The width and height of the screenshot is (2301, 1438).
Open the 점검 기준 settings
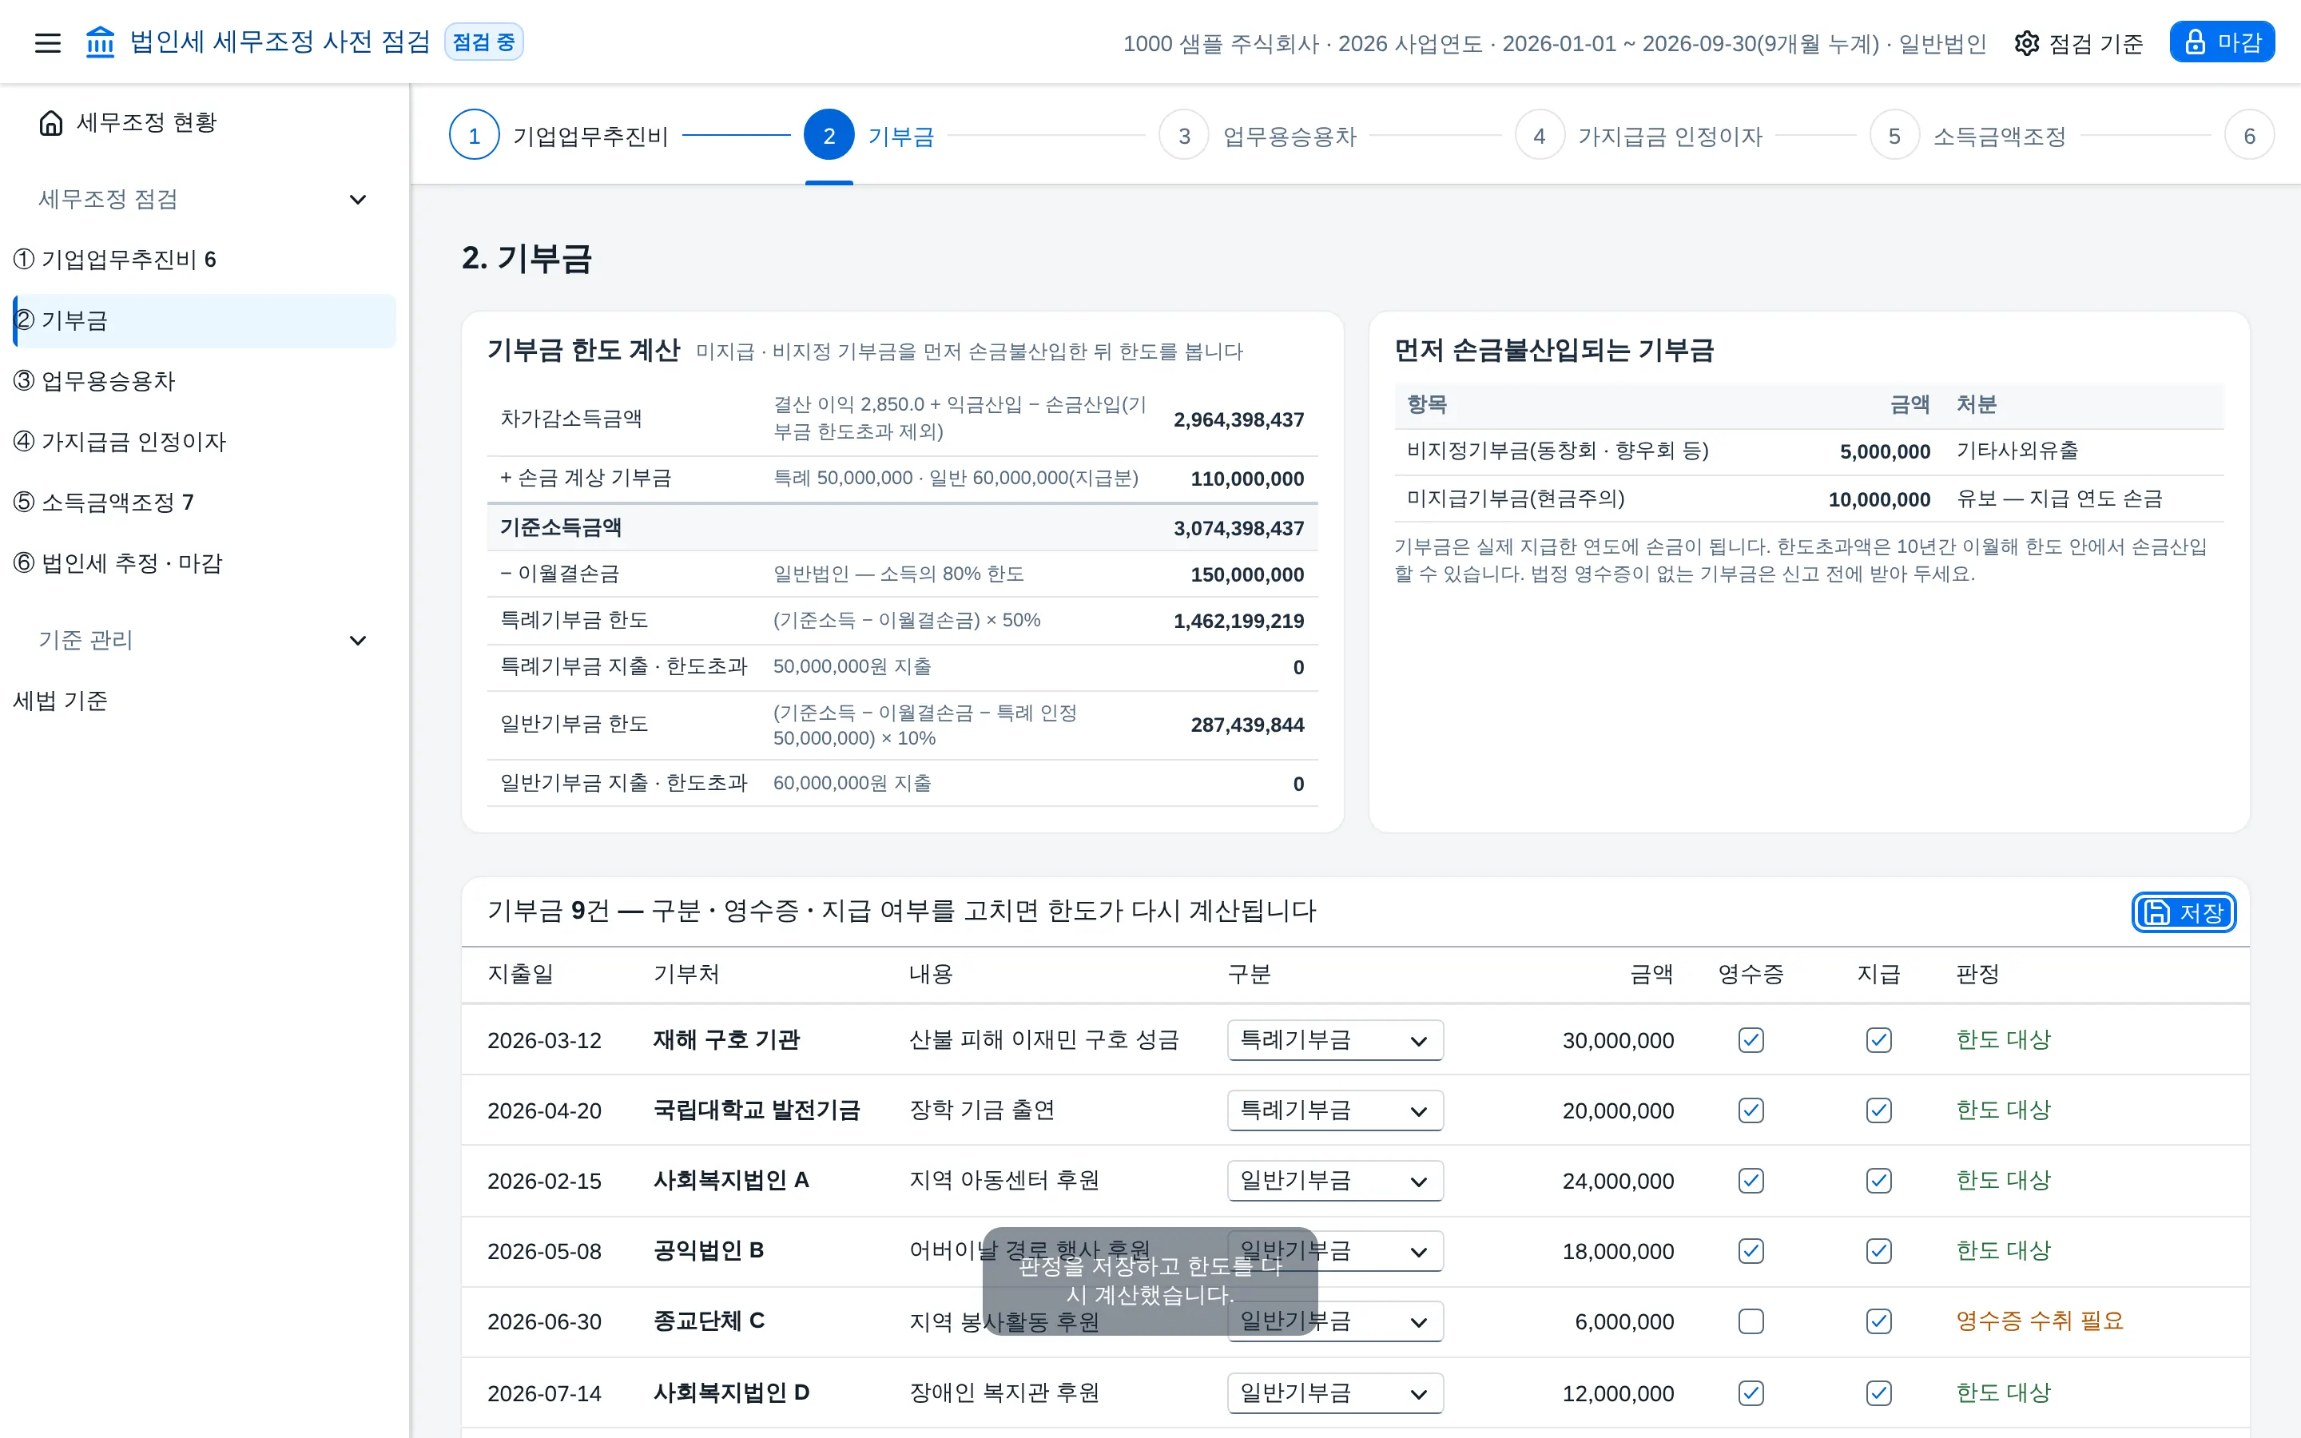[2079, 43]
